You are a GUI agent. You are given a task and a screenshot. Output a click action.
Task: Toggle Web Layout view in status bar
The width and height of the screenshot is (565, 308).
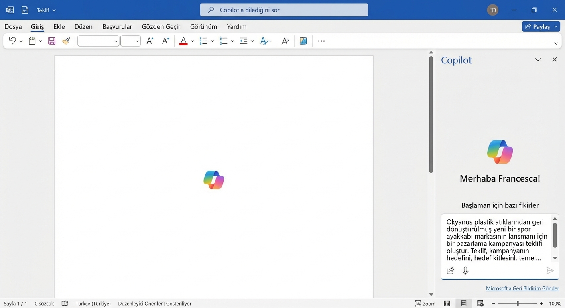pyautogui.click(x=480, y=304)
